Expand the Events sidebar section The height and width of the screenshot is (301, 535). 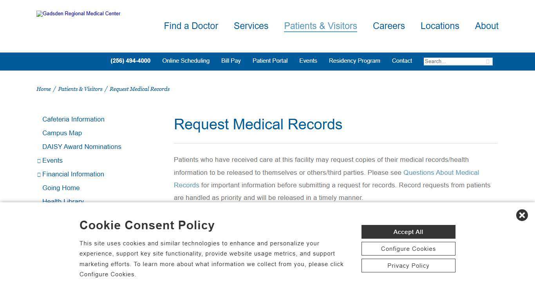pos(38,160)
